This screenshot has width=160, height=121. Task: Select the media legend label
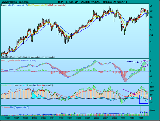coord(41,85)
